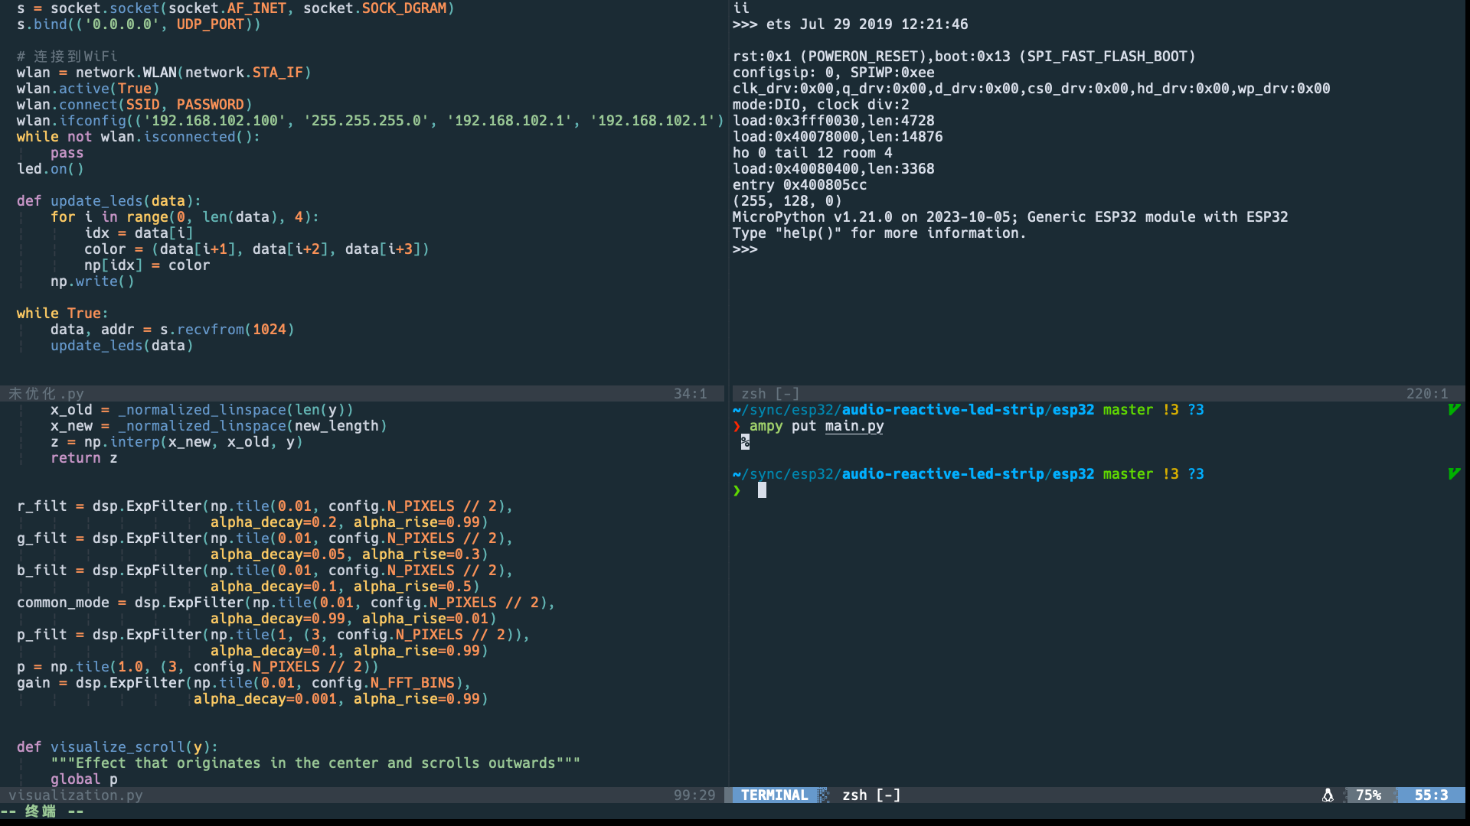Viewport: 1470px width, 826px height.
Task: Click the 'p = np.tile(1.0, ...)' line
Action: pyautogui.click(x=198, y=667)
